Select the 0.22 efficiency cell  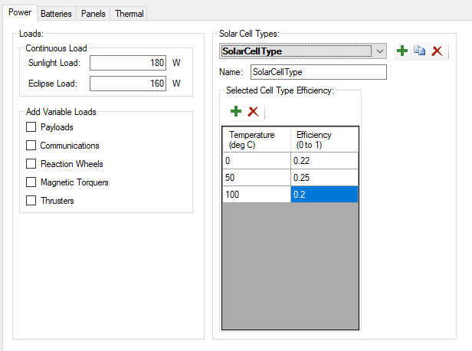click(323, 161)
